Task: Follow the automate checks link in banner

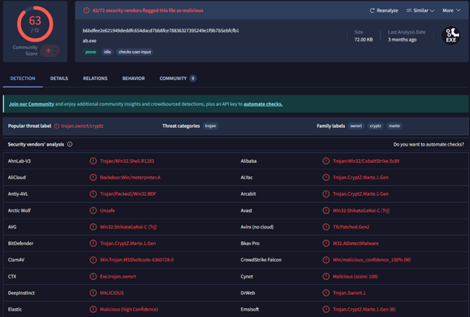Action: pos(263,104)
